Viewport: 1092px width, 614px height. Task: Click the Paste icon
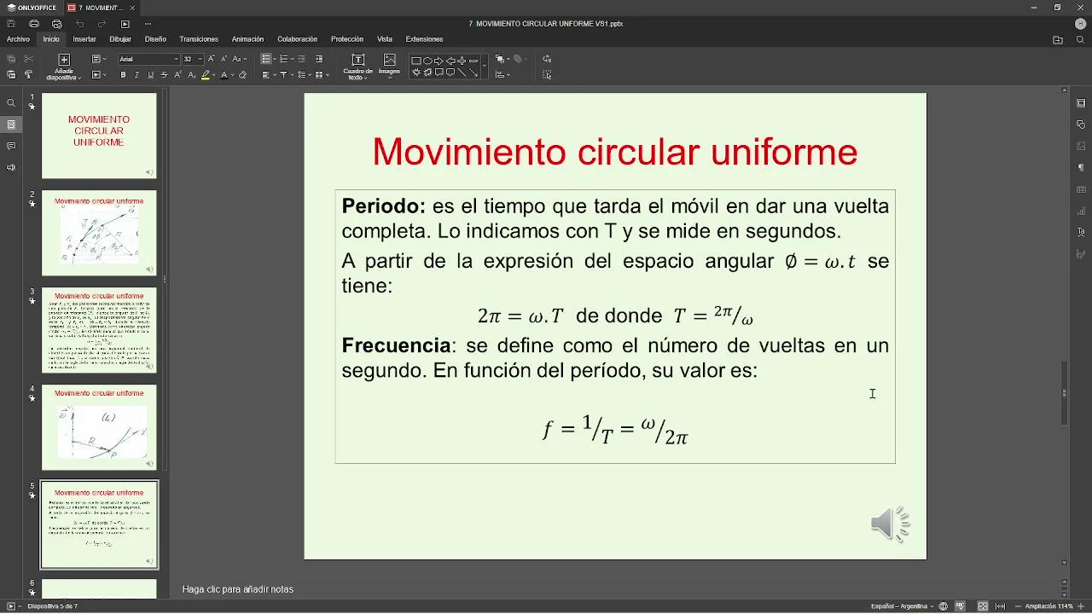click(x=11, y=75)
